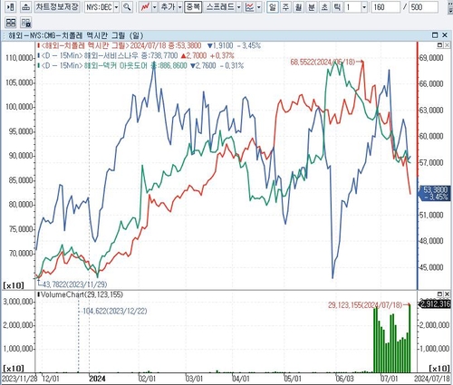The image size is (453, 385).
Task: Click the NYS:DEC symbol input field
Action: pos(99,7)
